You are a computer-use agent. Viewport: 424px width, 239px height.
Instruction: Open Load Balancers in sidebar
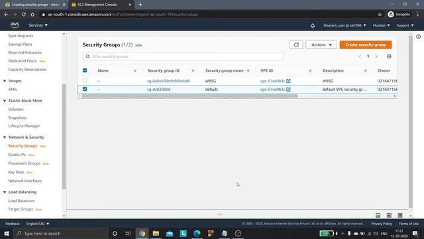(x=21, y=200)
